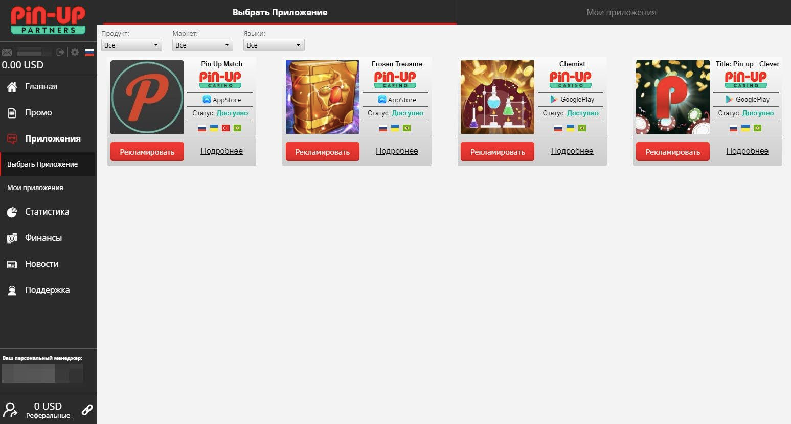Viewport: 791px width, 424px height.
Task: Open Мои приложения in sidebar submenu
Action: 35,187
